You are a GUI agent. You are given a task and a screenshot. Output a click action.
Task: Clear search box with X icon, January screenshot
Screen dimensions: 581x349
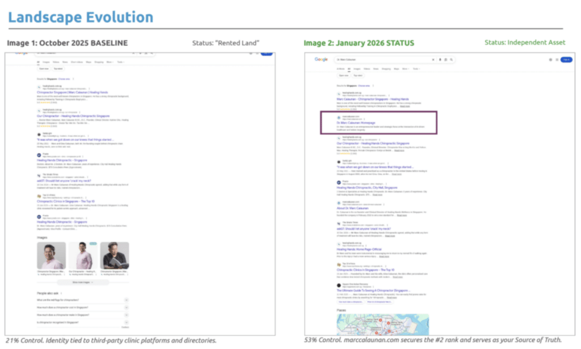(433, 60)
